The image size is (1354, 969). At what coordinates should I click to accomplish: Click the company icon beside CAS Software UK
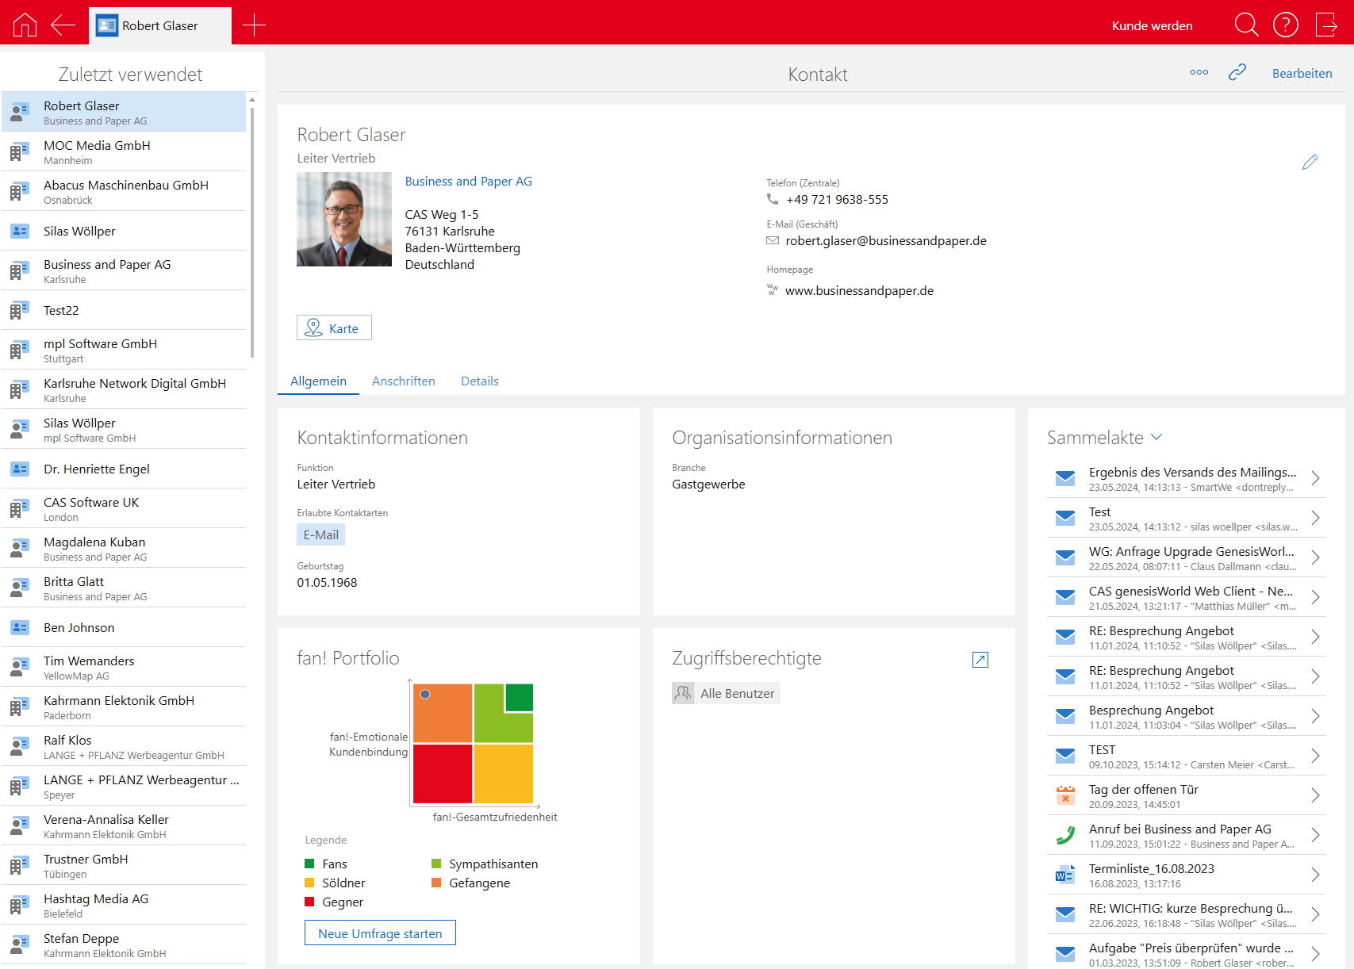tap(19, 508)
